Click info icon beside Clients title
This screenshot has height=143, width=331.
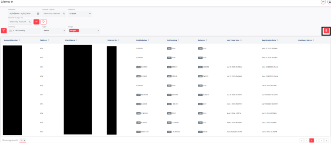click(12, 2)
